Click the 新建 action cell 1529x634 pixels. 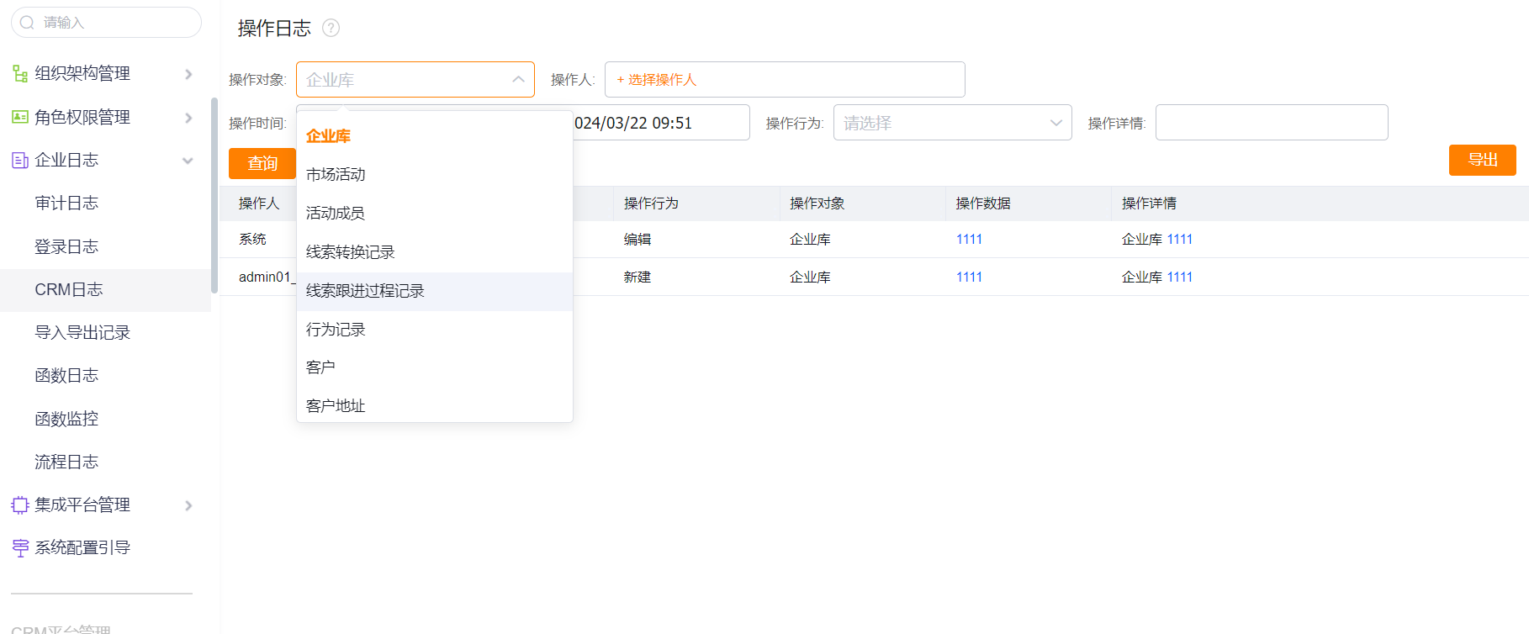click(638, 277)
